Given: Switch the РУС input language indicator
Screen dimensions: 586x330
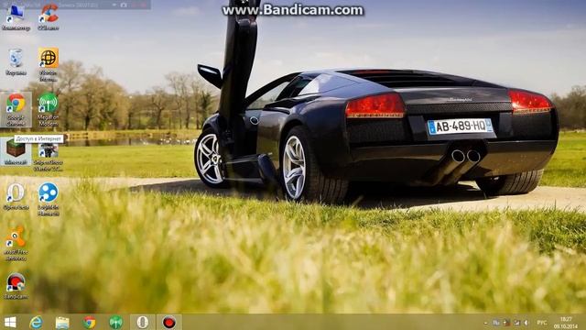Looking at the screenshot, I should tap(542, 323).
